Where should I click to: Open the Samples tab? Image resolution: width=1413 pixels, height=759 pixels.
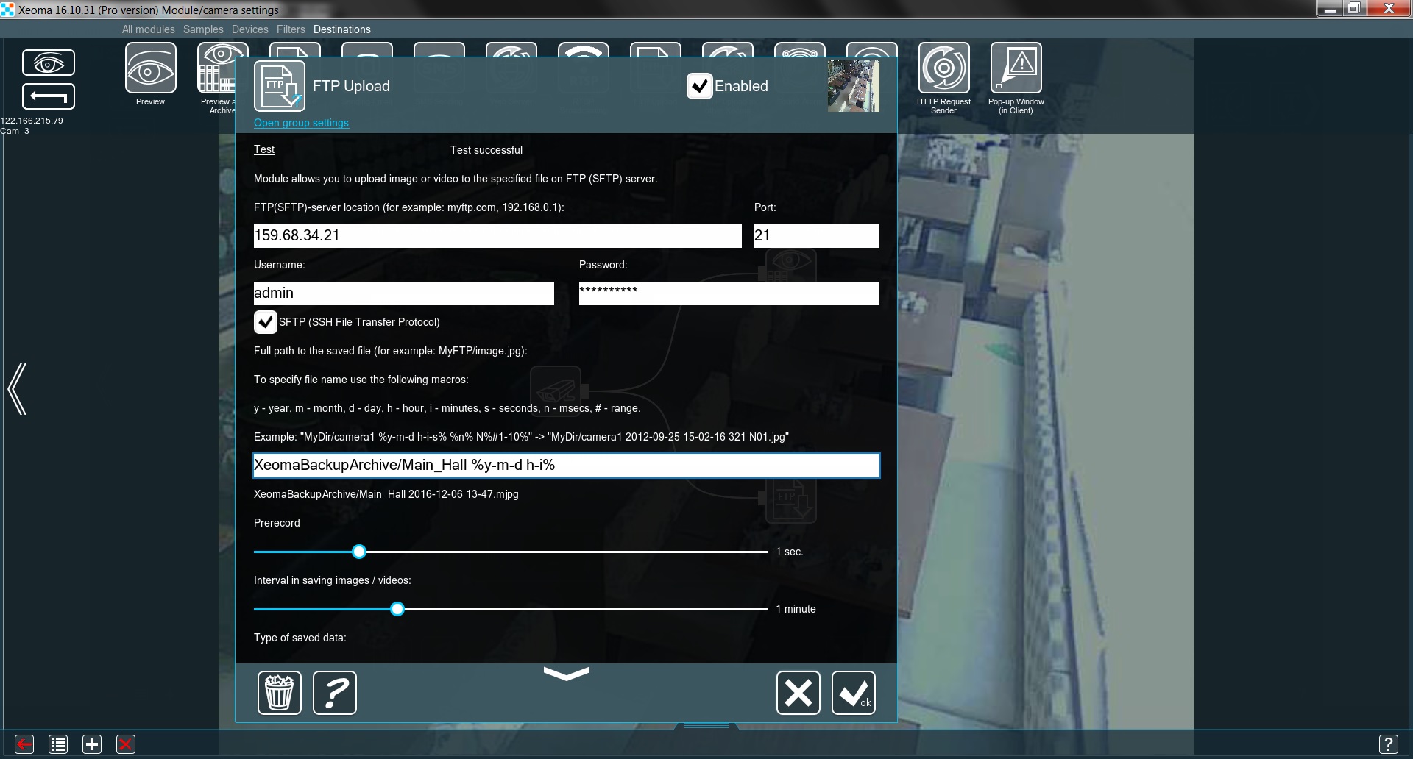pos(203,29)
